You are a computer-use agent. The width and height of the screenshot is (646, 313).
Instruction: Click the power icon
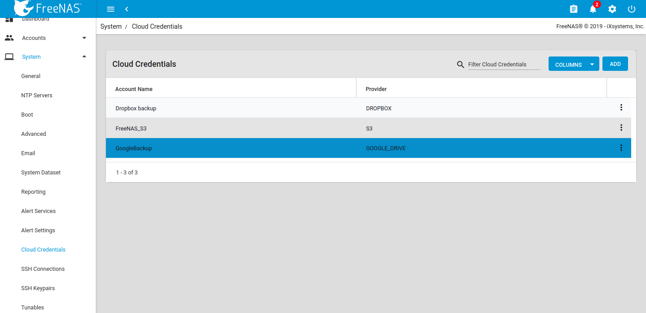[x=632, y=9]
